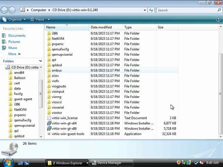This screenshot has height=167, width=223.
Task: Select qxldod folder in Folders tree
Action: click(x=19, y=136)
